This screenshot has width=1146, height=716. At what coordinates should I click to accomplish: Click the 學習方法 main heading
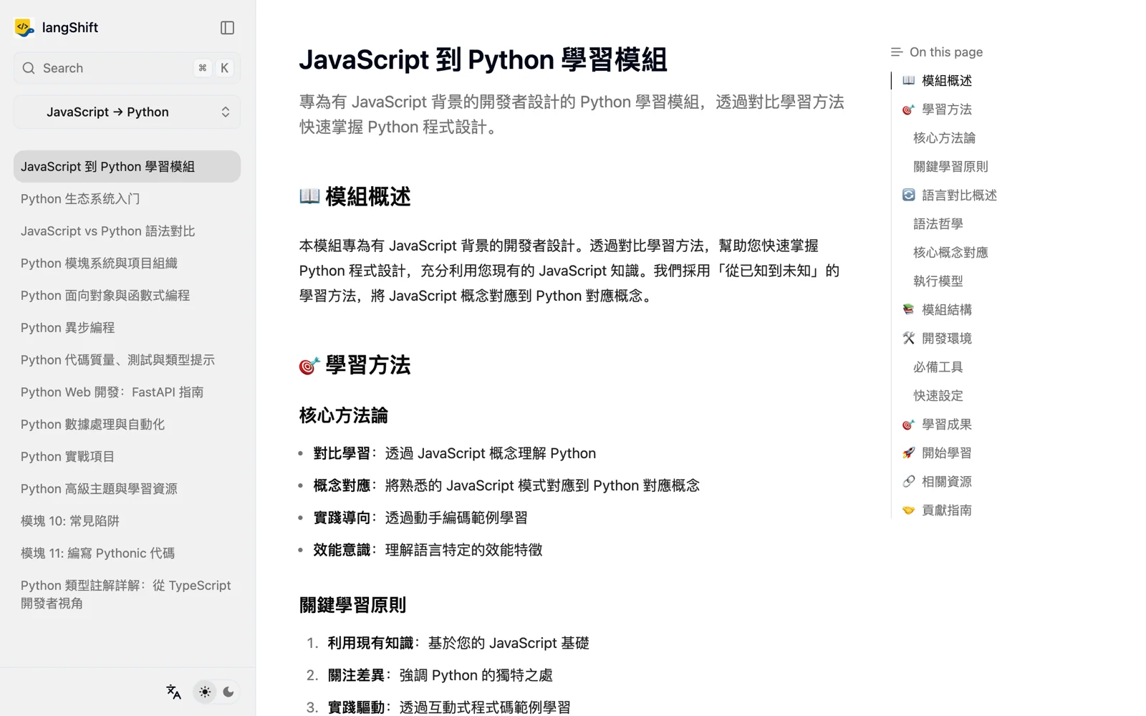[355, 365]
